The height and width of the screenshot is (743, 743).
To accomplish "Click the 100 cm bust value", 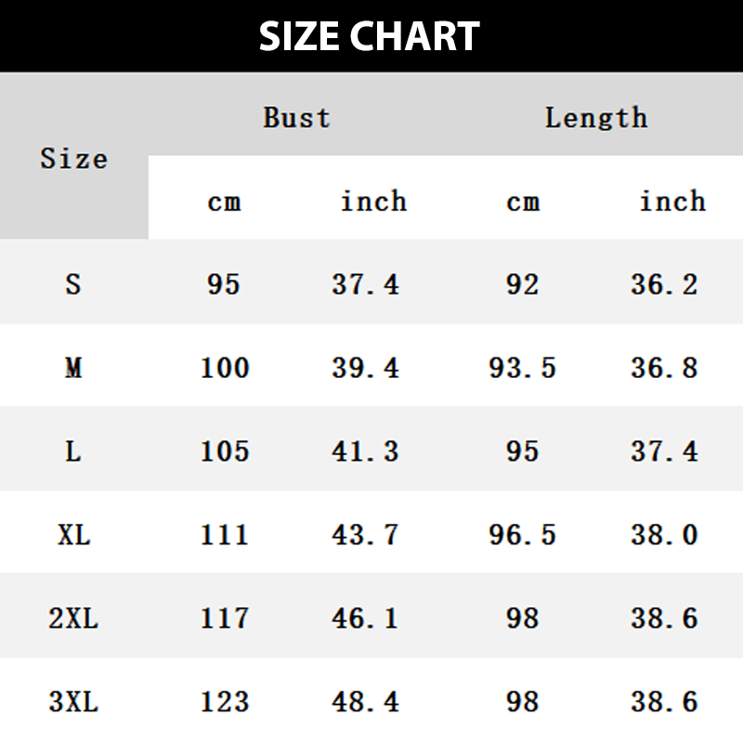I will tap(225, 368).
